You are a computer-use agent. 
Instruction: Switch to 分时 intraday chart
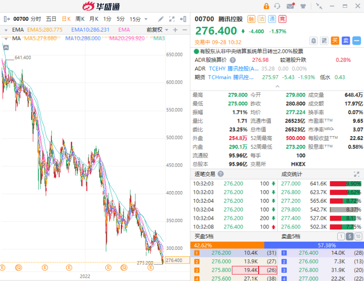pos(36,19)
